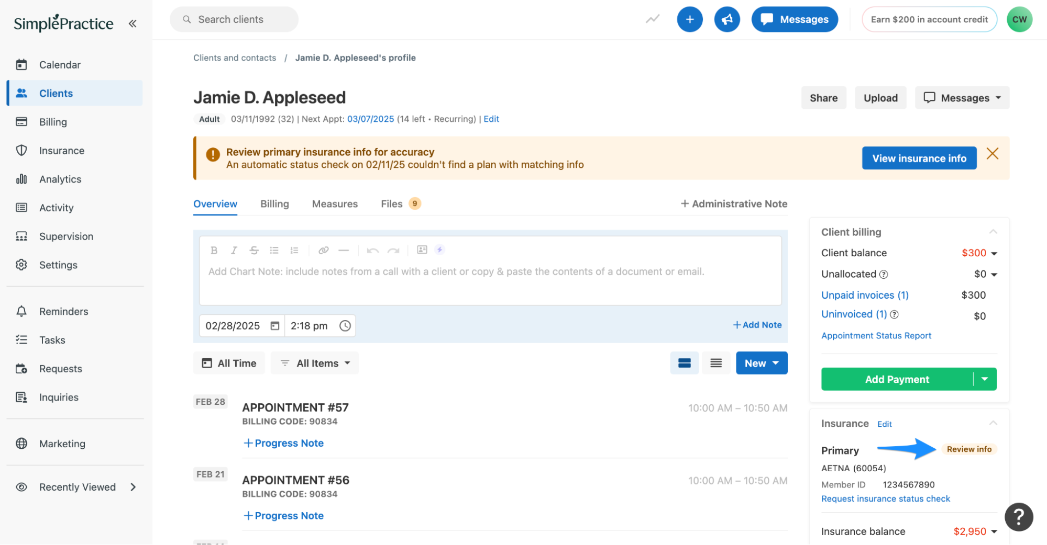Switch to compact list view

(x=715, y=363)
